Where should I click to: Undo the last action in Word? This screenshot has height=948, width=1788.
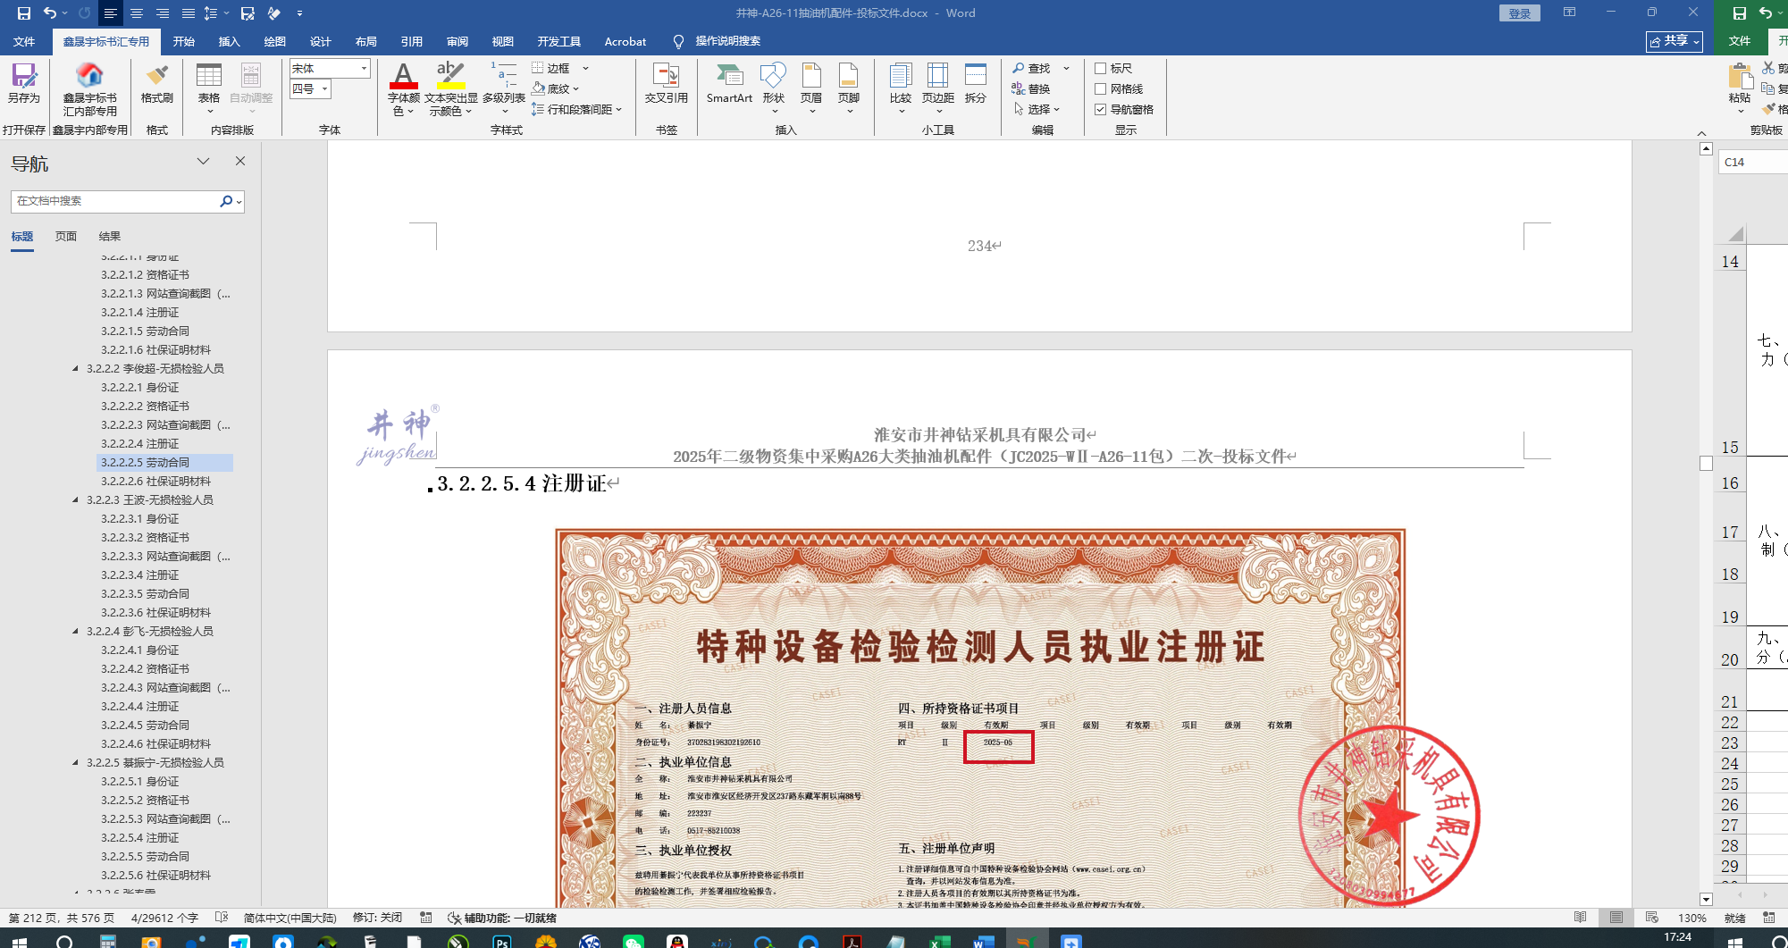50,13
